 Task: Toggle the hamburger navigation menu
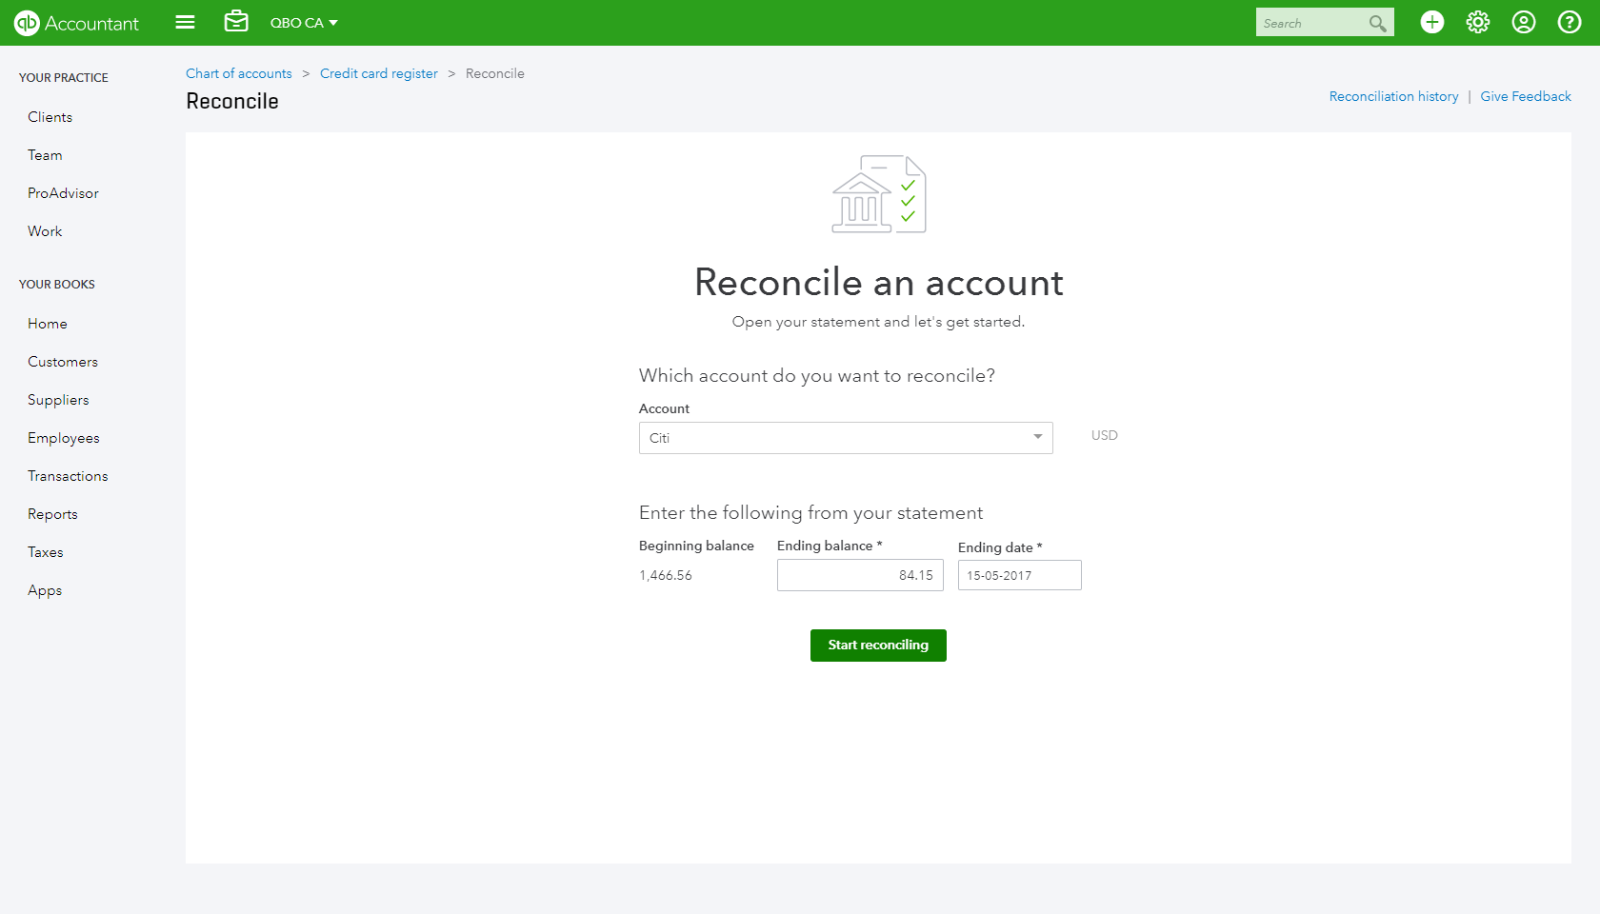pyautogui.click(x=185, y=22)
